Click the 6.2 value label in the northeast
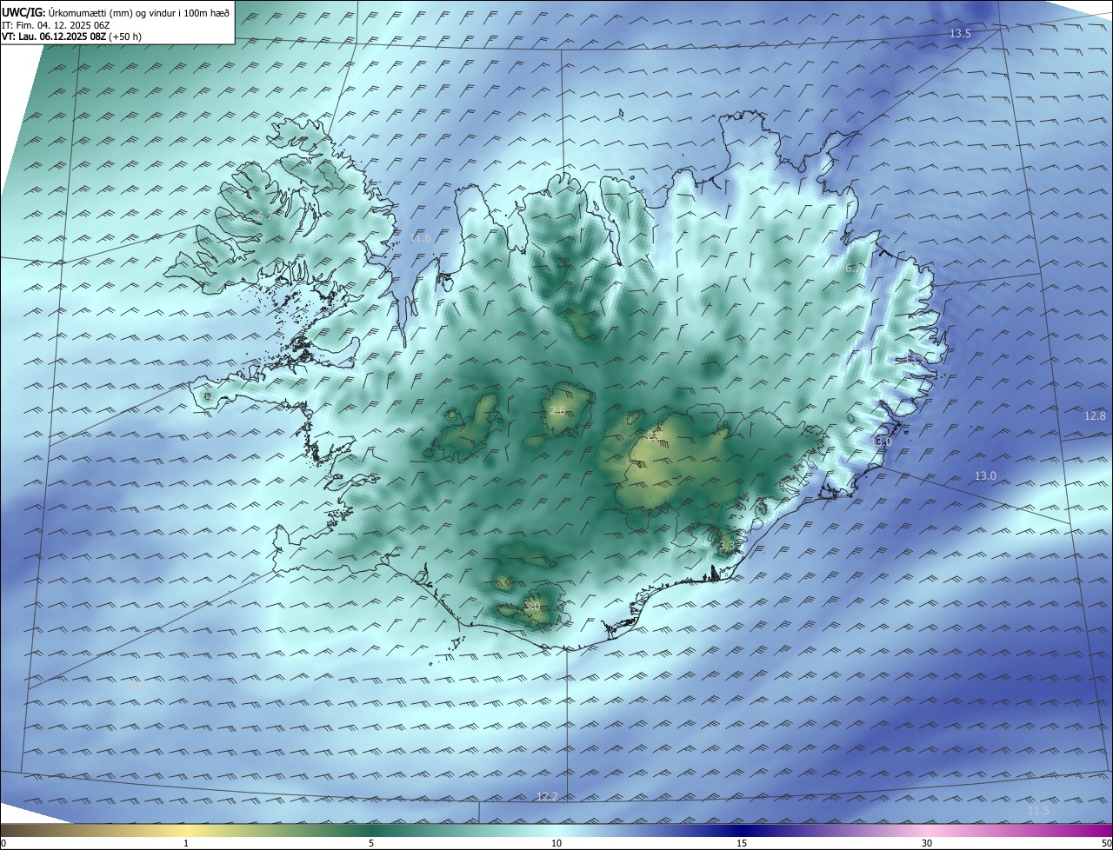 [x=854, y=269]
